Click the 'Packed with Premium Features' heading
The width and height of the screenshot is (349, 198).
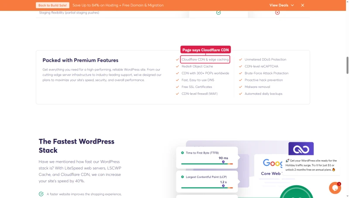80,60
